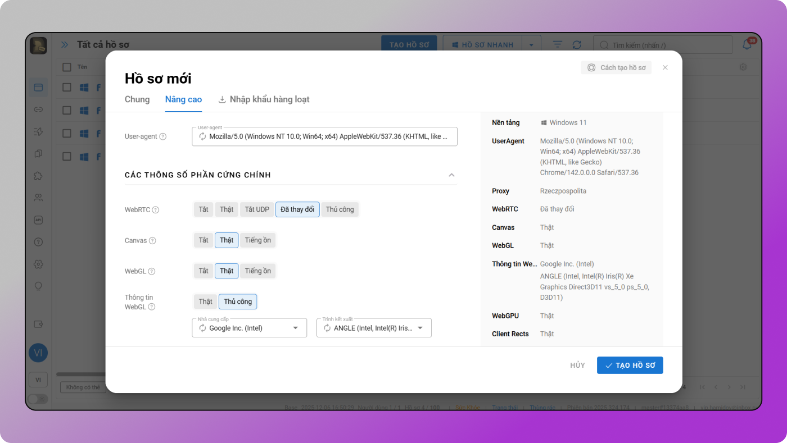Regenerate the User-agent string with refresh icon
This screenshot has height=443, width=787.
click(x=202, y=136)
